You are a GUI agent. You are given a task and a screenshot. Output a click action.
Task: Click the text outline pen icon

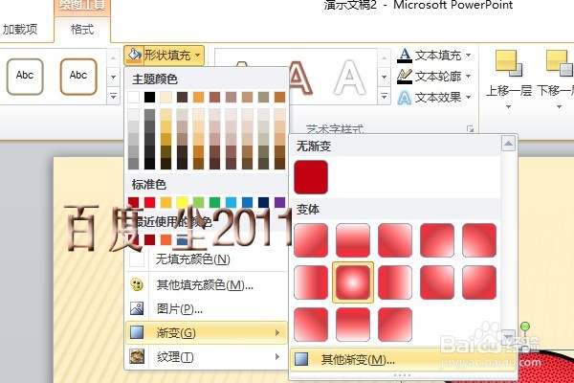[405, 77]
